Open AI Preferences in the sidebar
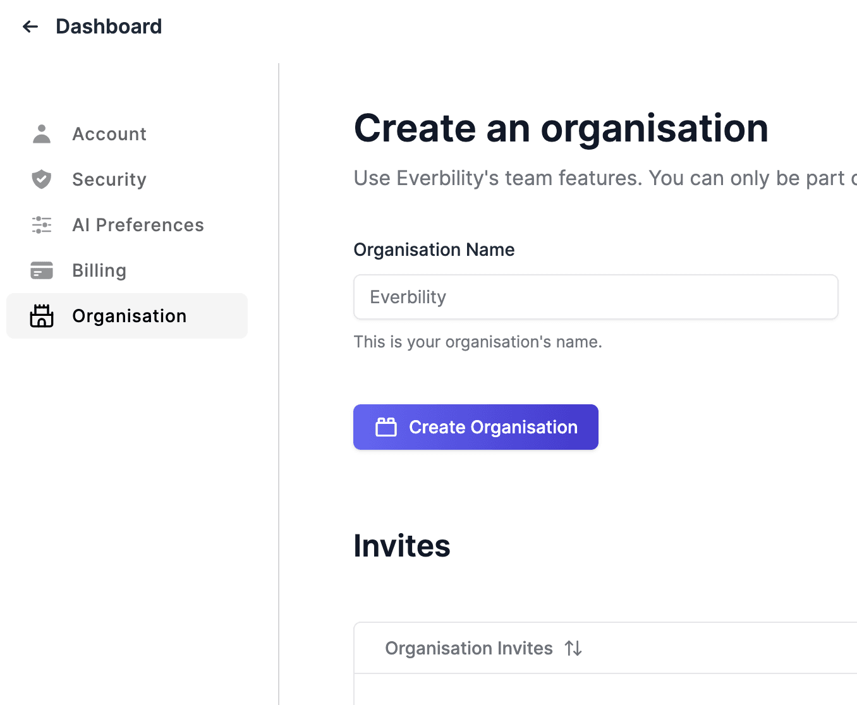This screenshot has width=857, height=705. pyautogui.click(x=138, y=225)
